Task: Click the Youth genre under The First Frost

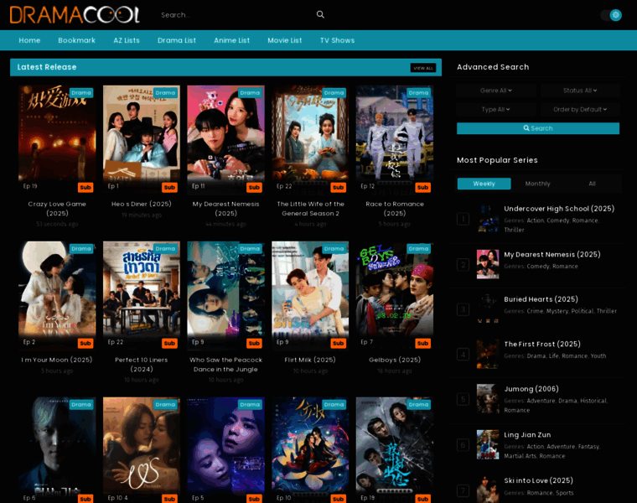Action: click(x=598, y=356)
